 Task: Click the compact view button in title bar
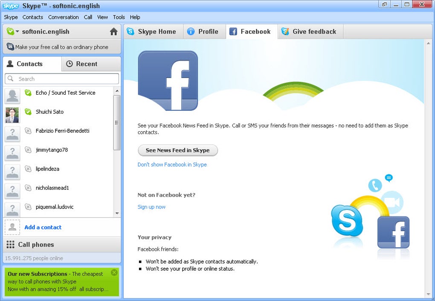[384, 4]
